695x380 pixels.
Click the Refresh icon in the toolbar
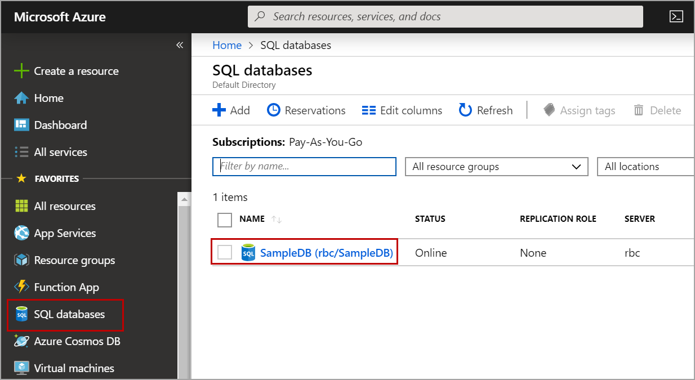(465, 110)
